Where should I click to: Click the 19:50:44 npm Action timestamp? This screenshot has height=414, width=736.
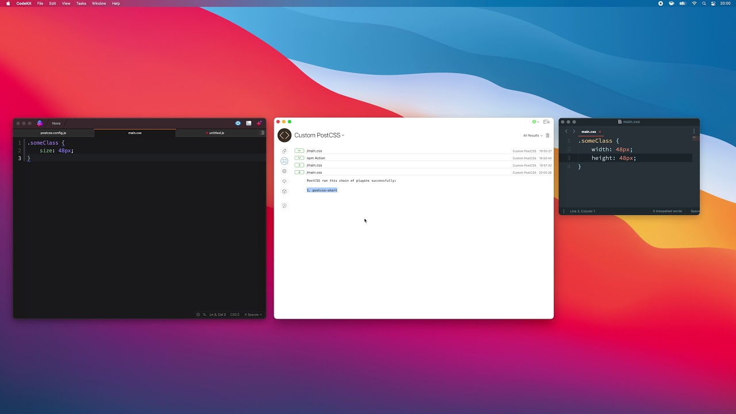coord(545,158)
